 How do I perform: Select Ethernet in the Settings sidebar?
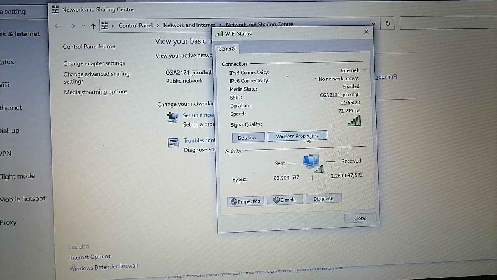(x=11, y=108)
